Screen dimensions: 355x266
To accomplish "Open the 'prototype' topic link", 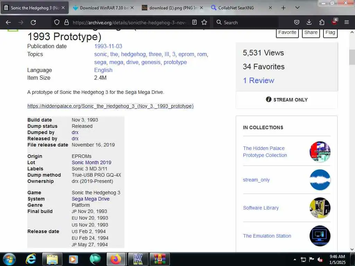I will (175, 62).
